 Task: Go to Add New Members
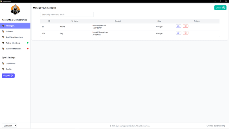[15, 37]
